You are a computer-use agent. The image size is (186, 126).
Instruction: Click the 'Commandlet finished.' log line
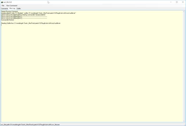pos(8,20)
